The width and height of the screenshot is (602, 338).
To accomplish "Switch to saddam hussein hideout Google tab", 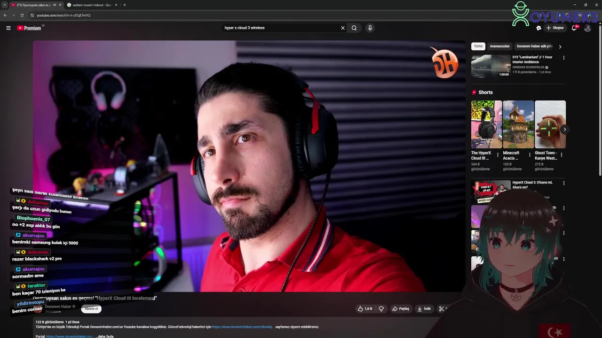I will coord(91,5).
